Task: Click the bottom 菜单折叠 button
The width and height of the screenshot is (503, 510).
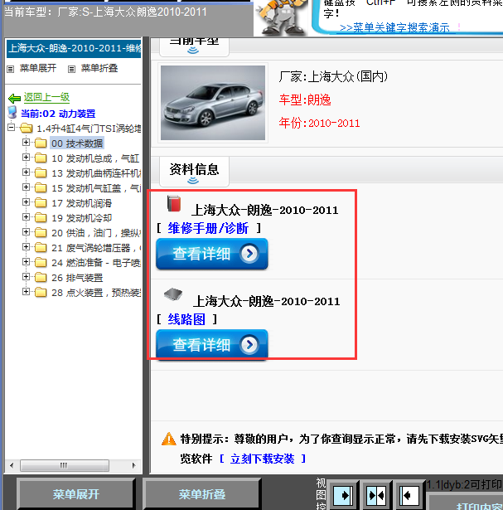Action: (x=202, y=494)
